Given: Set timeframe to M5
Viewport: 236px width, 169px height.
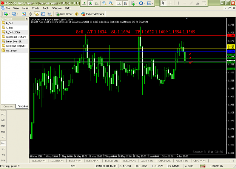Looking at the screenshot, I should point(3,120).
